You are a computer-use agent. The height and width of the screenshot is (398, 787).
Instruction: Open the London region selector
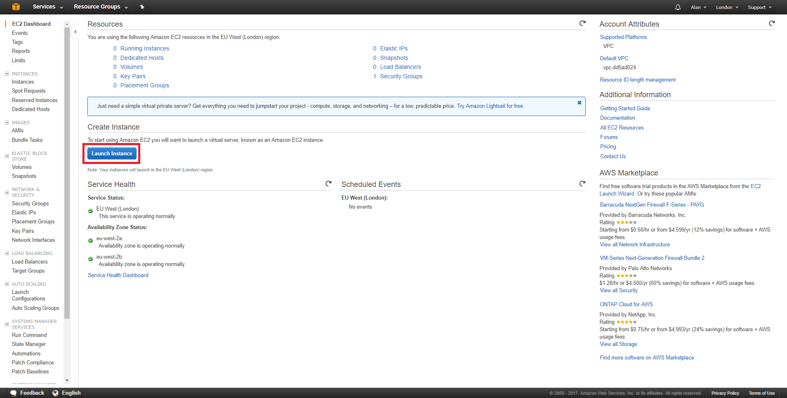[x=727, y=7]
